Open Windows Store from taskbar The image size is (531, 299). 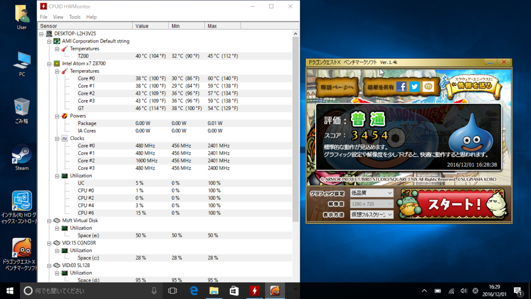pyautogui.click(x=234, y=291)
